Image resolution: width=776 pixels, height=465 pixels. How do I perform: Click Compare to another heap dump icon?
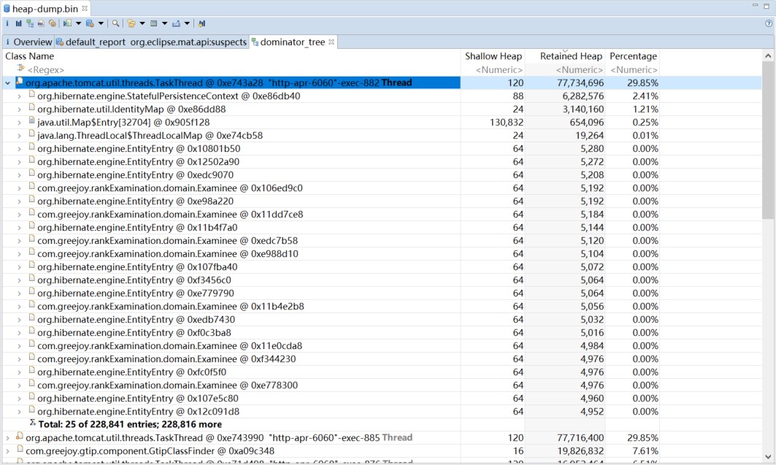tap(201, 23)
